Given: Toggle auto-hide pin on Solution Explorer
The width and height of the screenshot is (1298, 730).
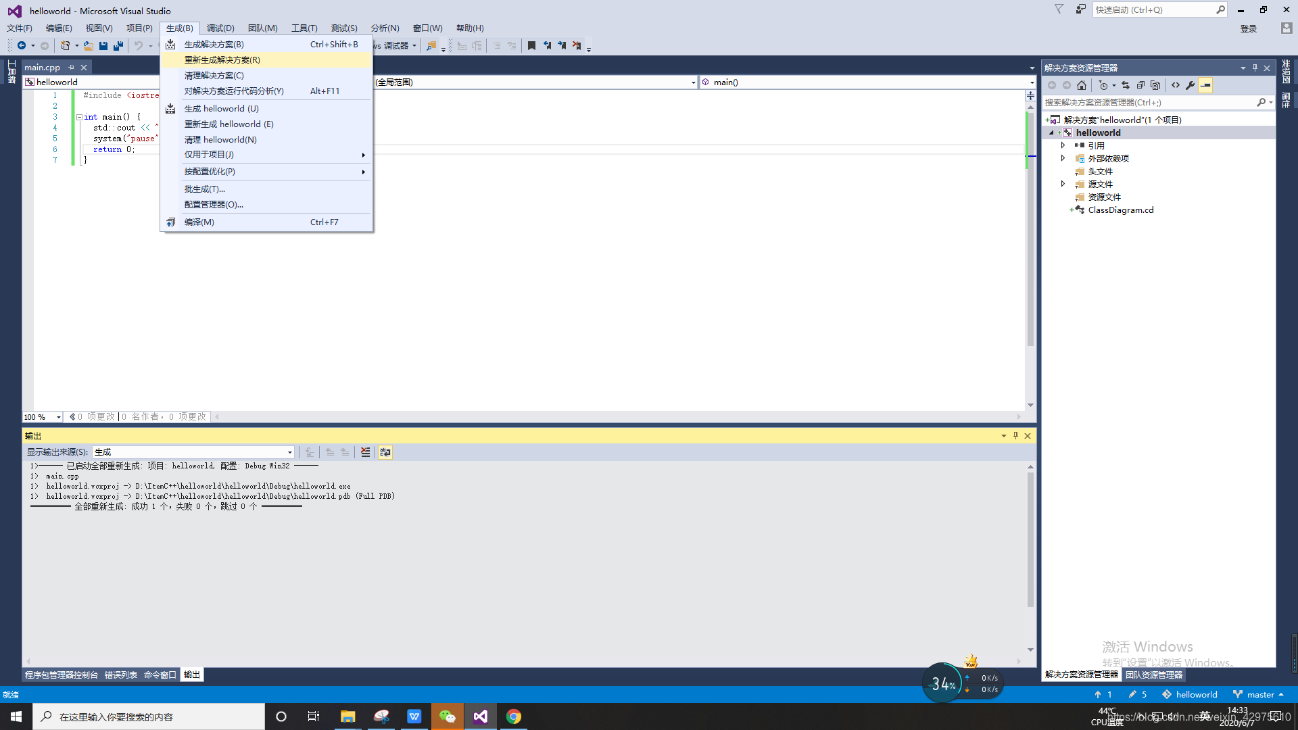Looking at the screenshot, I should (1255, 68).
